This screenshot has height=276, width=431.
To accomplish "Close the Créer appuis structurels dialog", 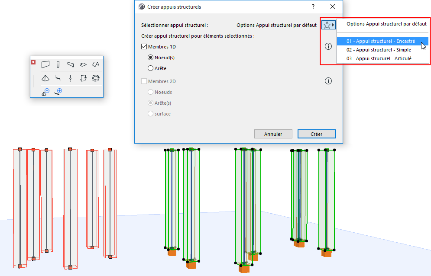I will (333, 6).
